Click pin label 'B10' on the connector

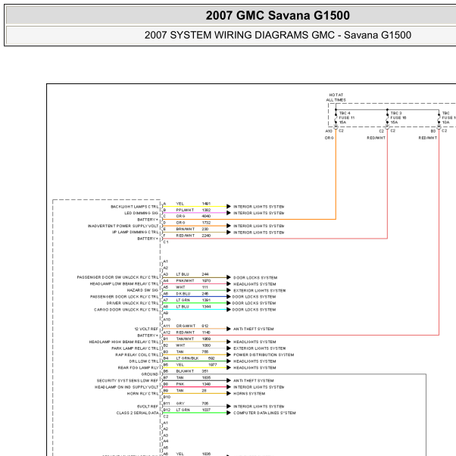point(167,397)
